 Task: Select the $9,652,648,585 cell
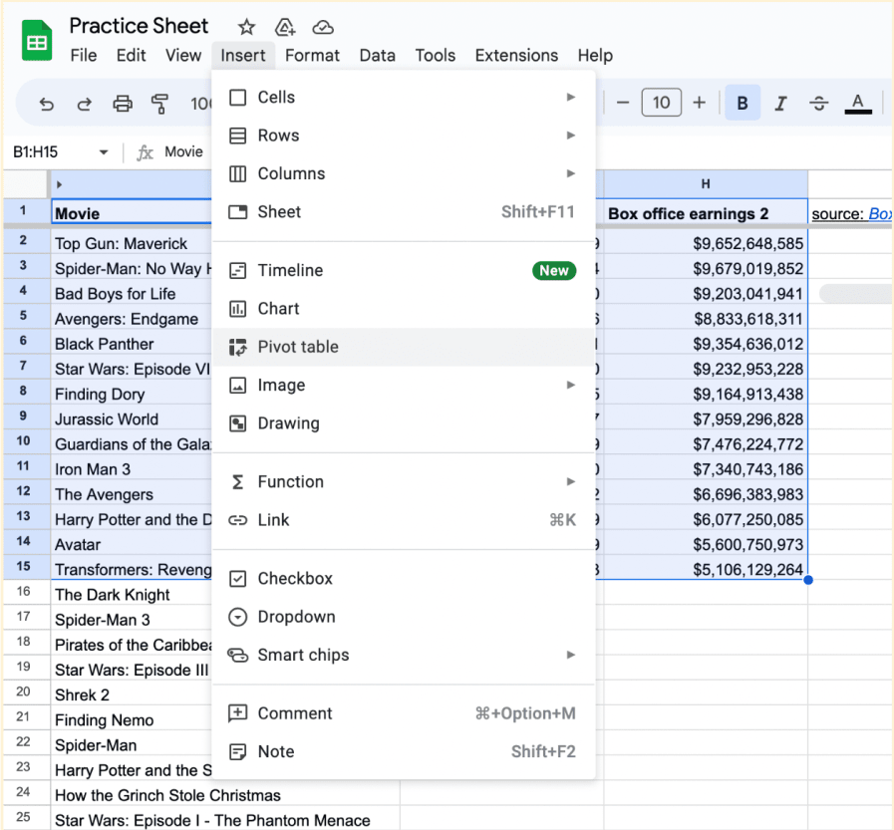pos(706,243)
